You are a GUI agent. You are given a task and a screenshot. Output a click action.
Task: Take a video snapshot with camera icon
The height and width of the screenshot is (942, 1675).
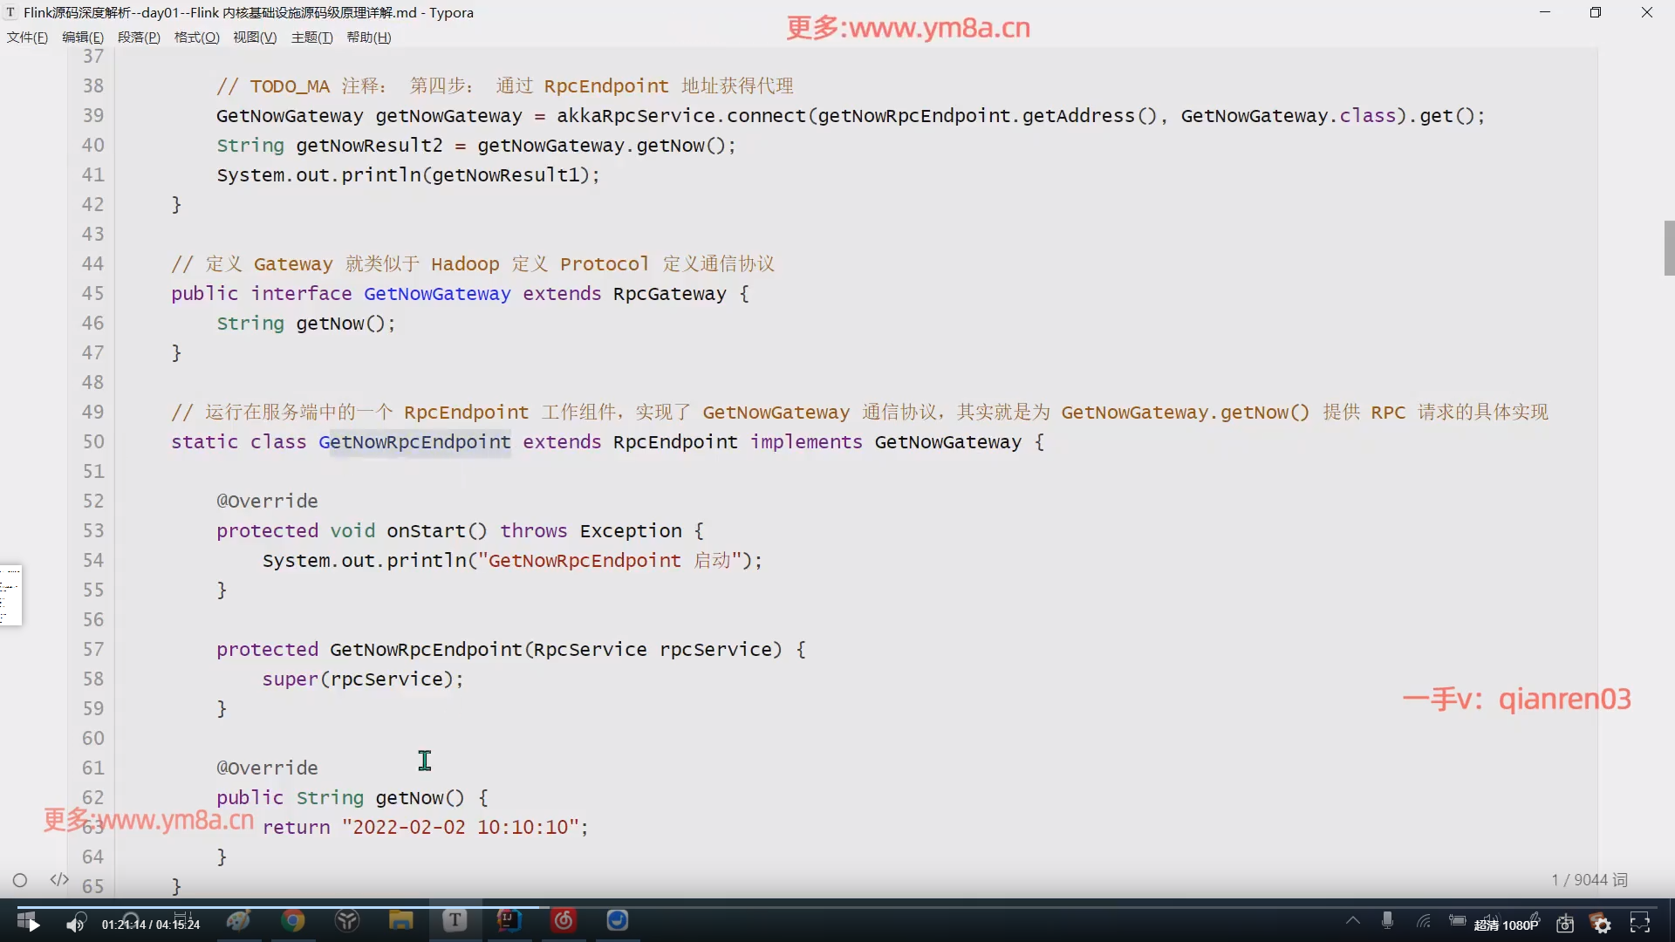(x=1565, y=924)
